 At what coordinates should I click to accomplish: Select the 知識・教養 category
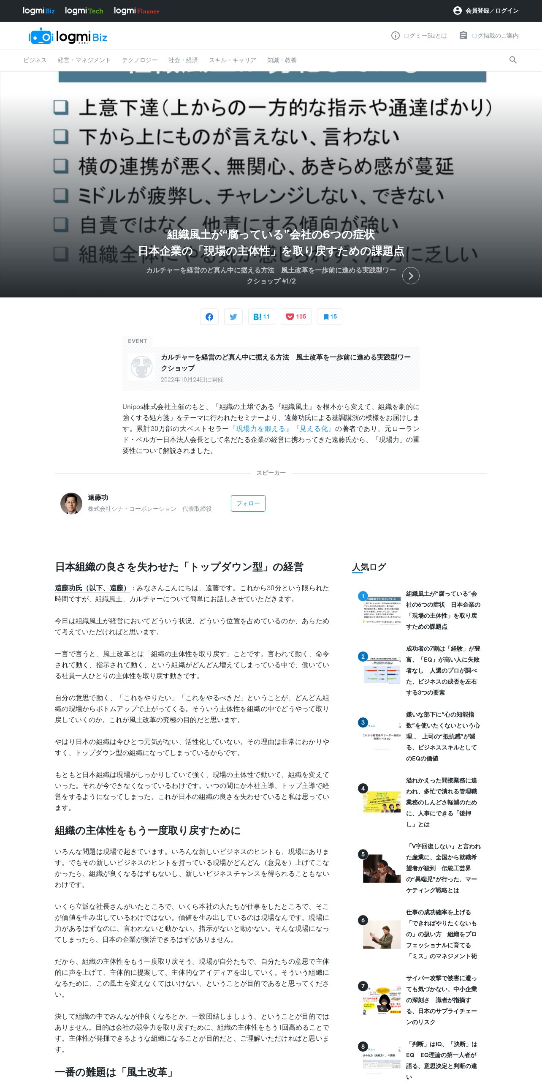pos(282,60)
